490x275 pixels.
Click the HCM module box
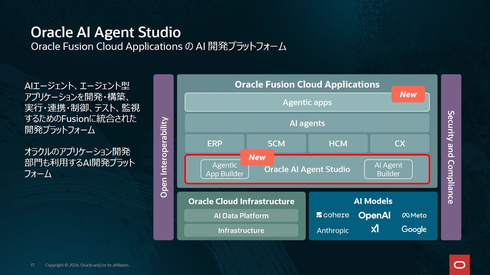(x=338, y=144)
